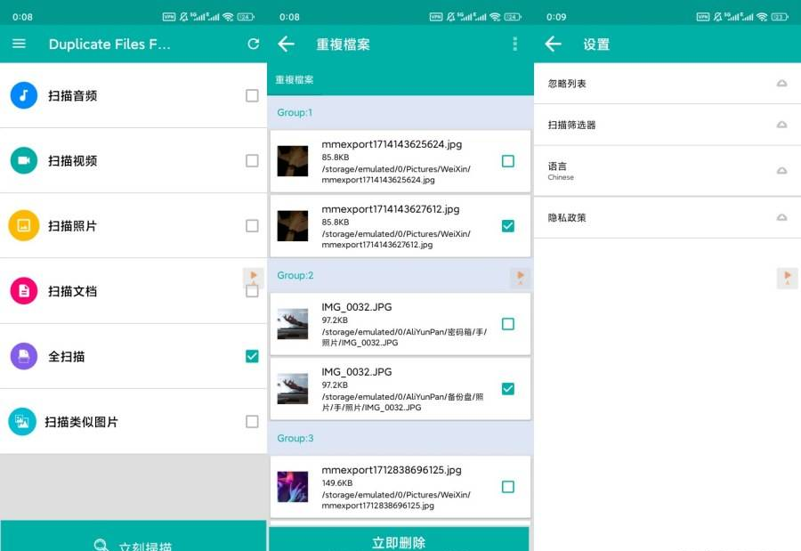
Task: Expand the 隐私政策 setting arrow
Action: click(x=781, y=218)
